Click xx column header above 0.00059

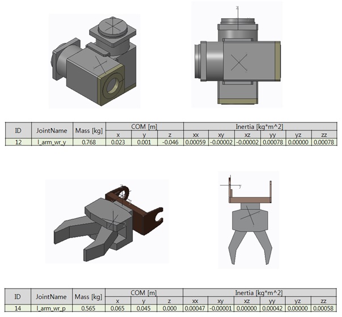click(x=196, y=135)
